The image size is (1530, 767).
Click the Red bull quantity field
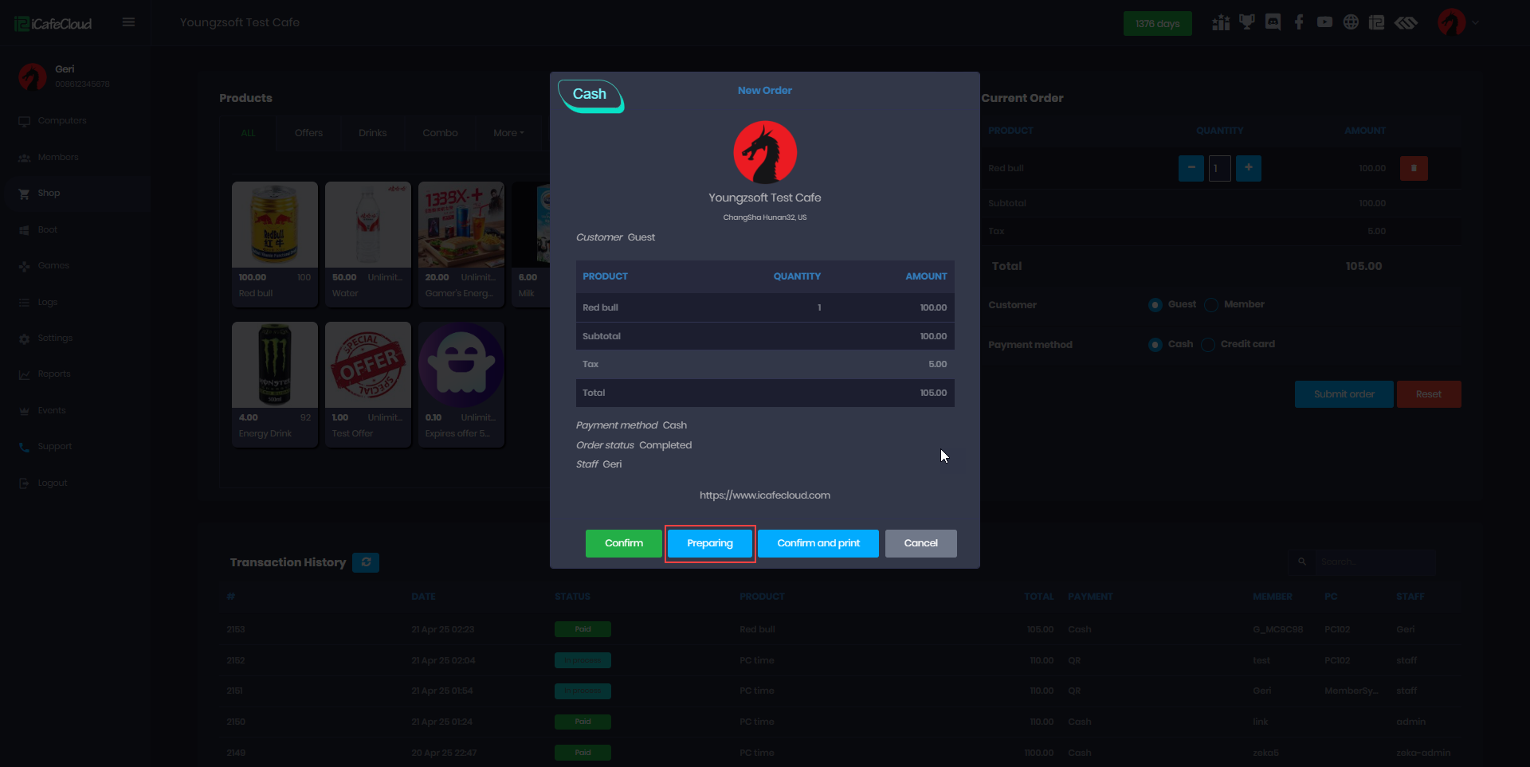tap(1220, 168)
